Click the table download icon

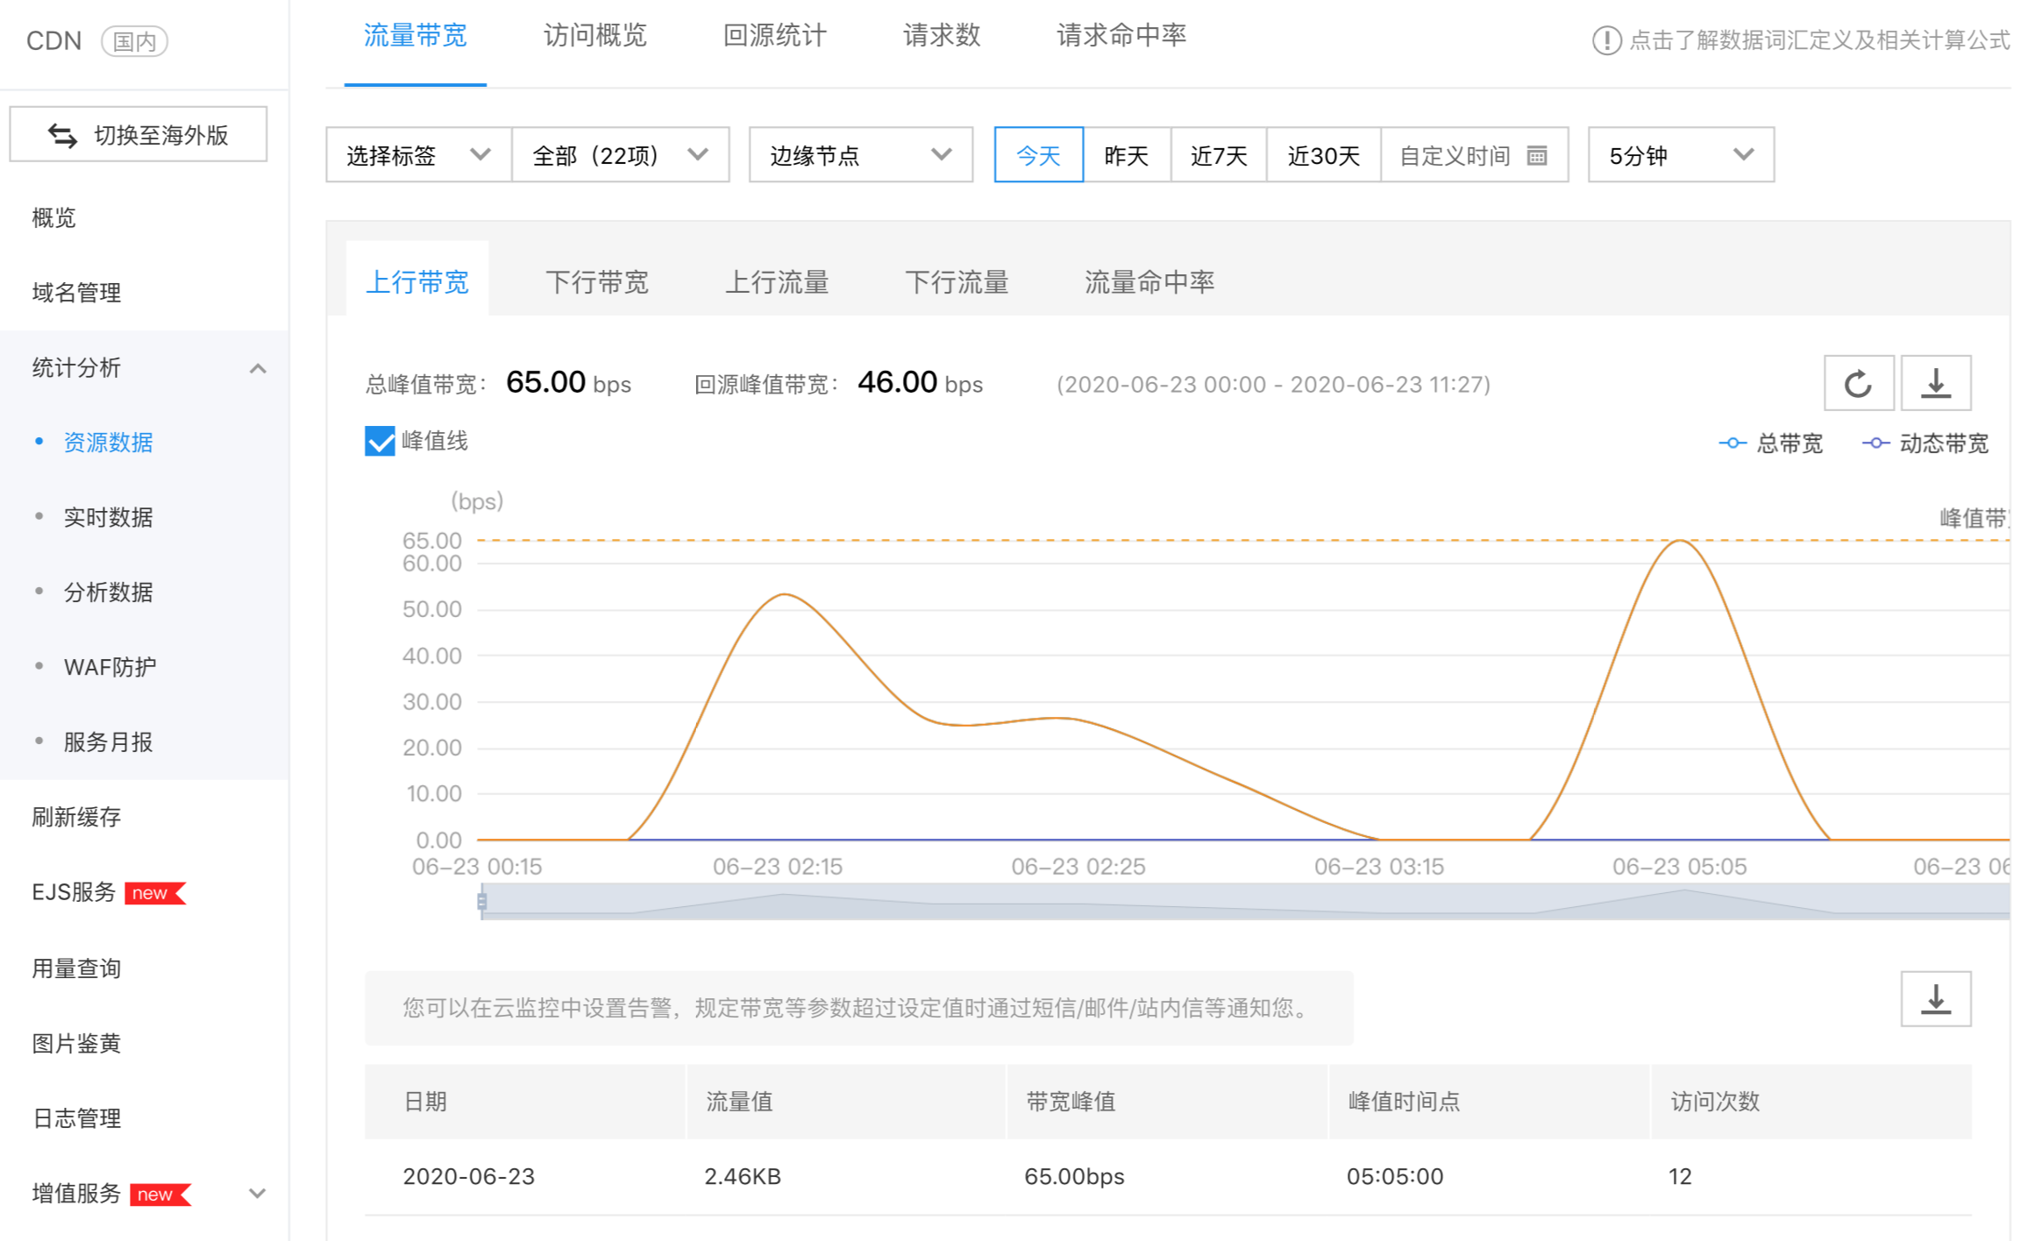1935,998
